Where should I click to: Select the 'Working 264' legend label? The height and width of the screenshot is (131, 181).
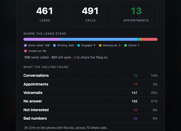coord(65,45)
